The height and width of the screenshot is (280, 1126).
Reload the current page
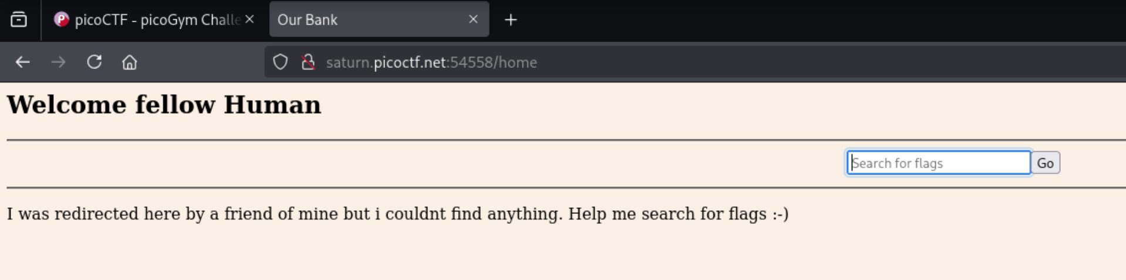(x=95, y=62)
